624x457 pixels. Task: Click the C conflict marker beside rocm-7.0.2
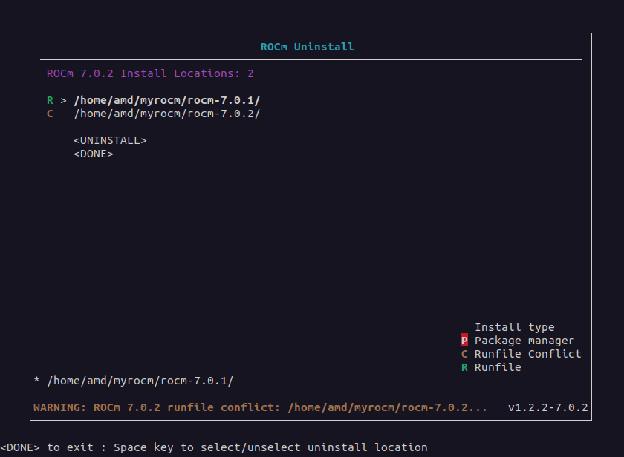(50, 114)
